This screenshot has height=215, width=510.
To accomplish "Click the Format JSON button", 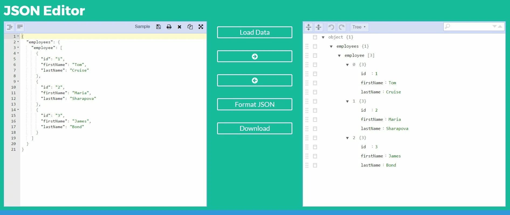I will click(255, 104).
